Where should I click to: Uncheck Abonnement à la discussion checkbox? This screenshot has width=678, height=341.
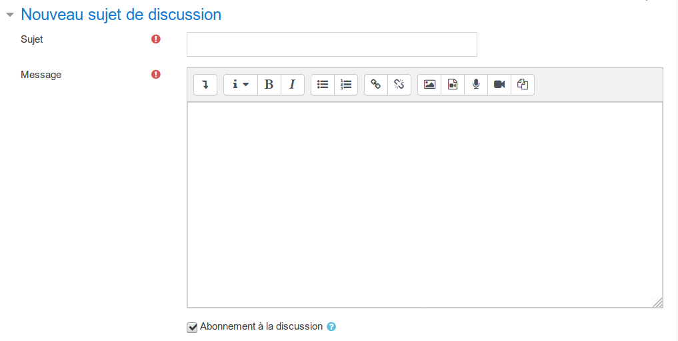pos(192,327)
